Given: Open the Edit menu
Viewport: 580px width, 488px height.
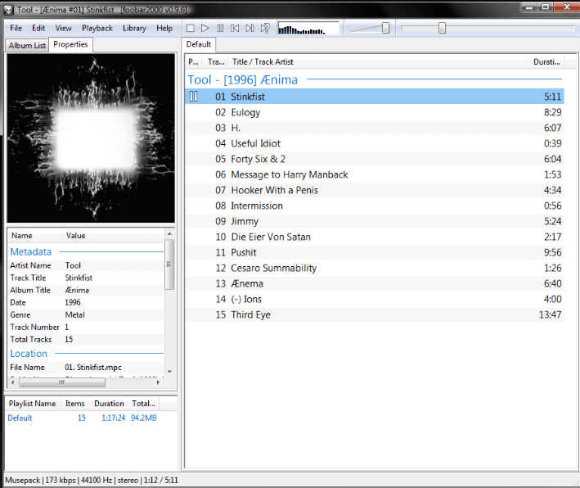Looking at the screenshot, I should [x=38, y=28].
